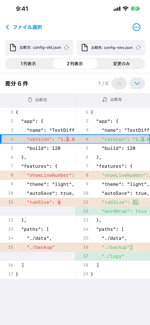The height and width of the screenshot is (325, 150).
Task: Select the 比較元: config-old.json file button
Action: pyautogui.click(x=39, y=48)
